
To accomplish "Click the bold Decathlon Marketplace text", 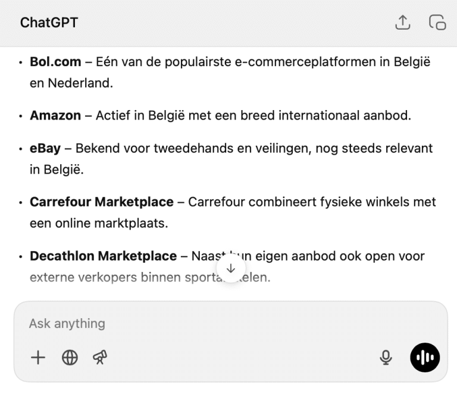I will coord(103,256).
